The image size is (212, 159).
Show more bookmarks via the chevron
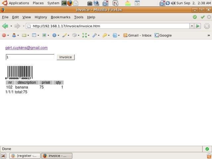click(x=209, y=35)
